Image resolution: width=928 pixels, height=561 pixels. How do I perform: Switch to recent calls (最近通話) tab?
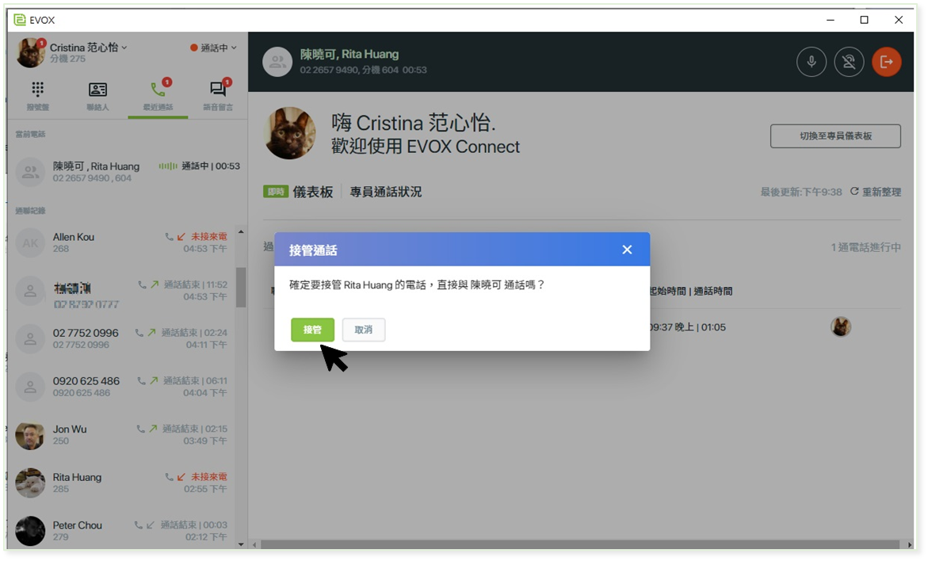[x=158, y=97]
